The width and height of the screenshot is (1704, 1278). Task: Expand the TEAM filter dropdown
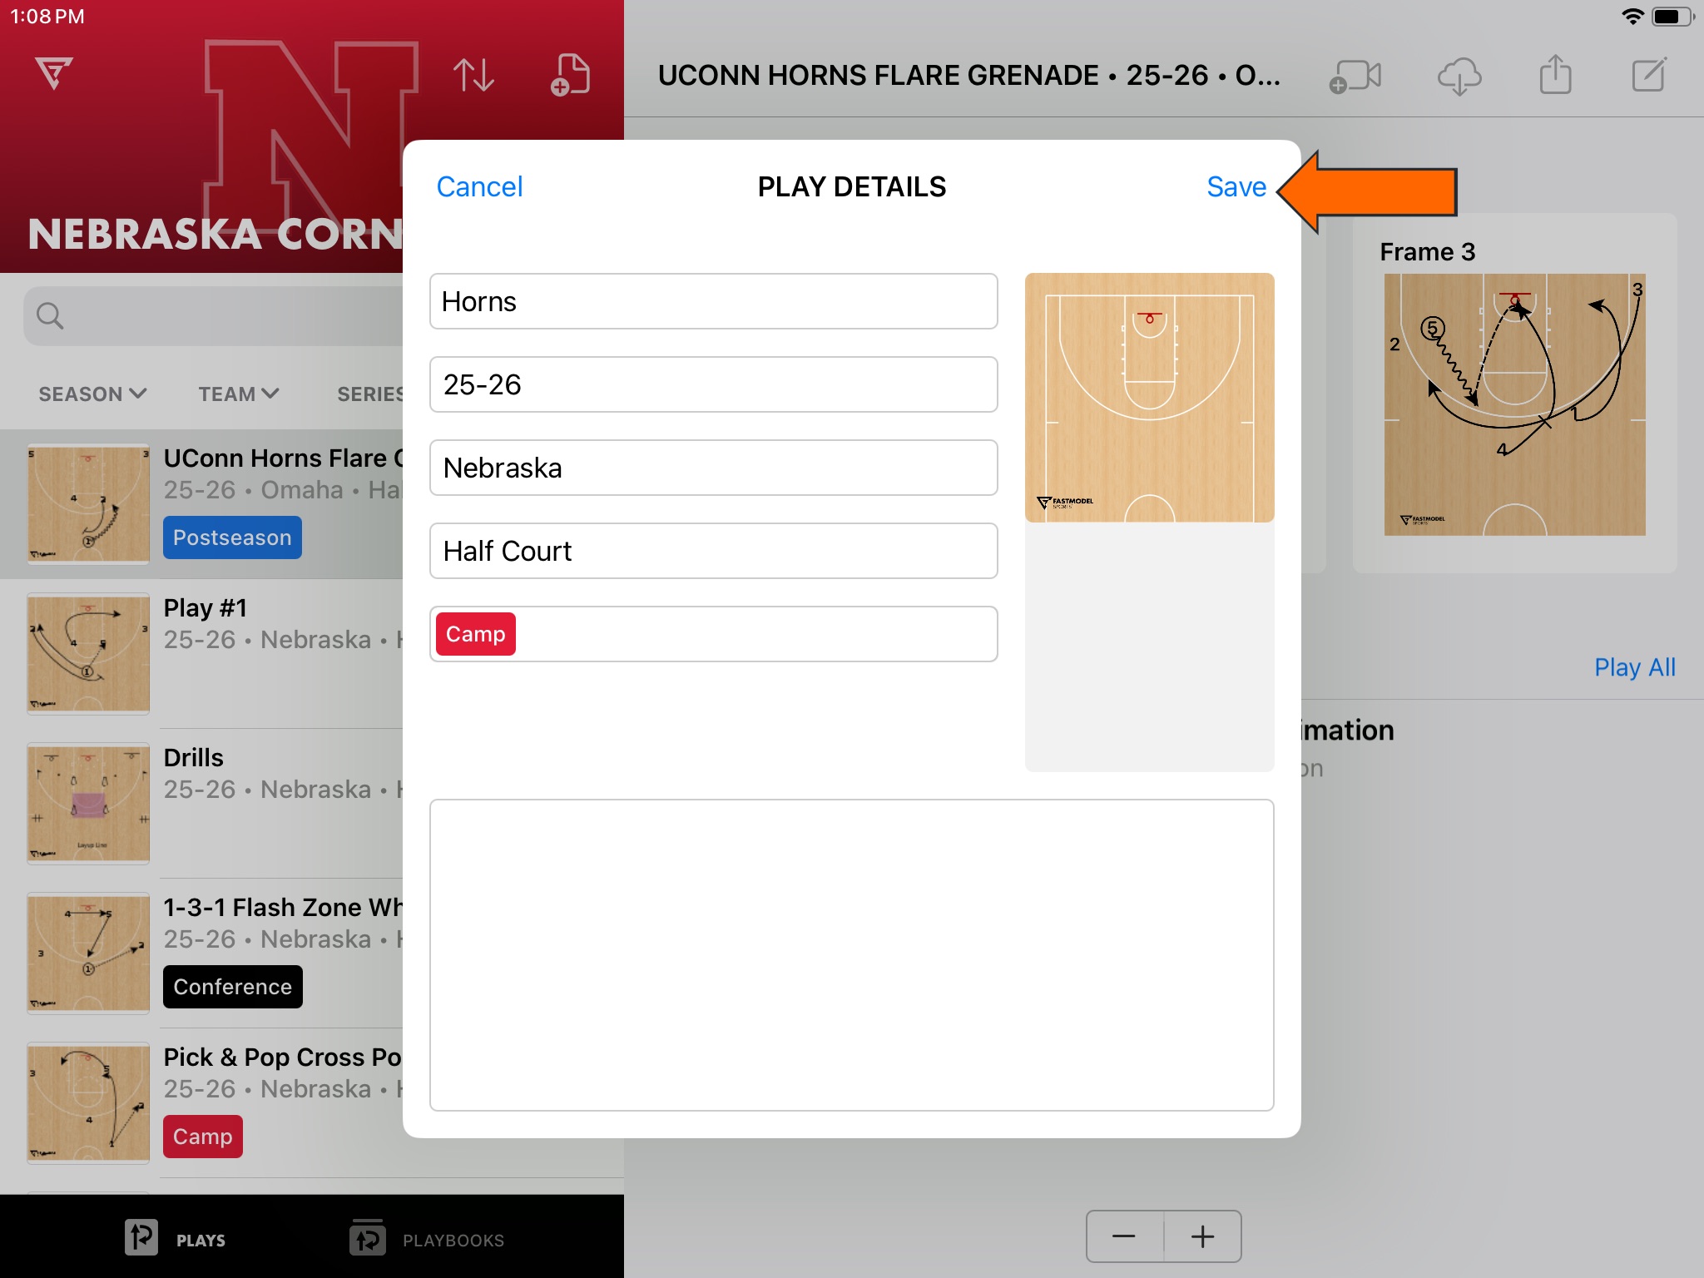click(x=238, y=394)
